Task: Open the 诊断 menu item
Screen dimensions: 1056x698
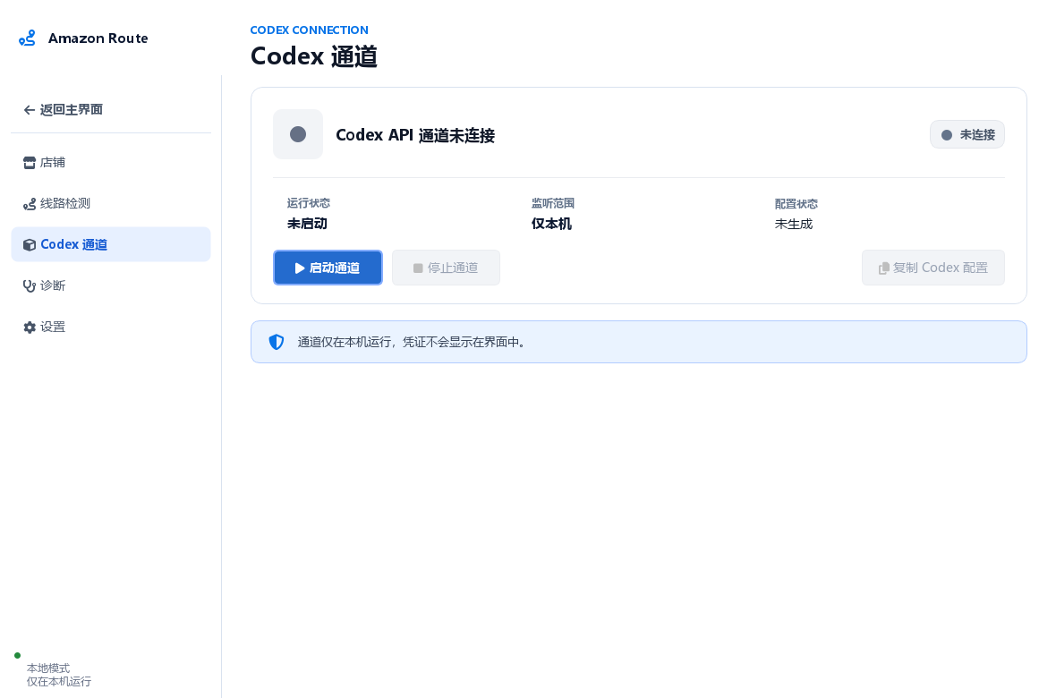Action: pos(111,285)
